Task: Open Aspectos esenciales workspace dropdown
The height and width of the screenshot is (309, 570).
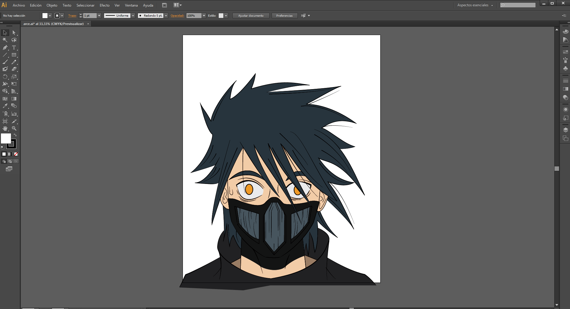Action: pos(475,5)
